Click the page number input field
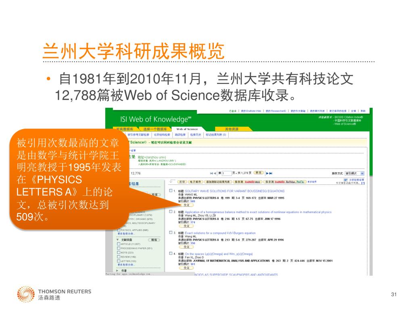The width and height of the screenshot is (413, 310). [226, 174]
